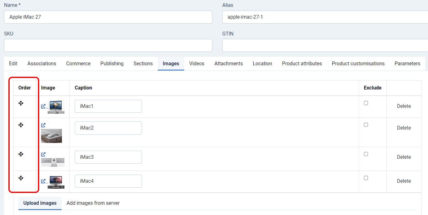Tick the Exclude checkbox for iMac4
Screen dimensions: 428x215
tap(366, 178)
